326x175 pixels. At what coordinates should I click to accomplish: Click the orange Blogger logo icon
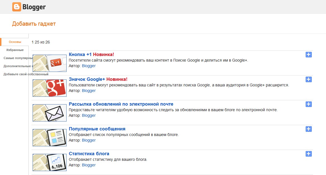click(x=17, y=7)
